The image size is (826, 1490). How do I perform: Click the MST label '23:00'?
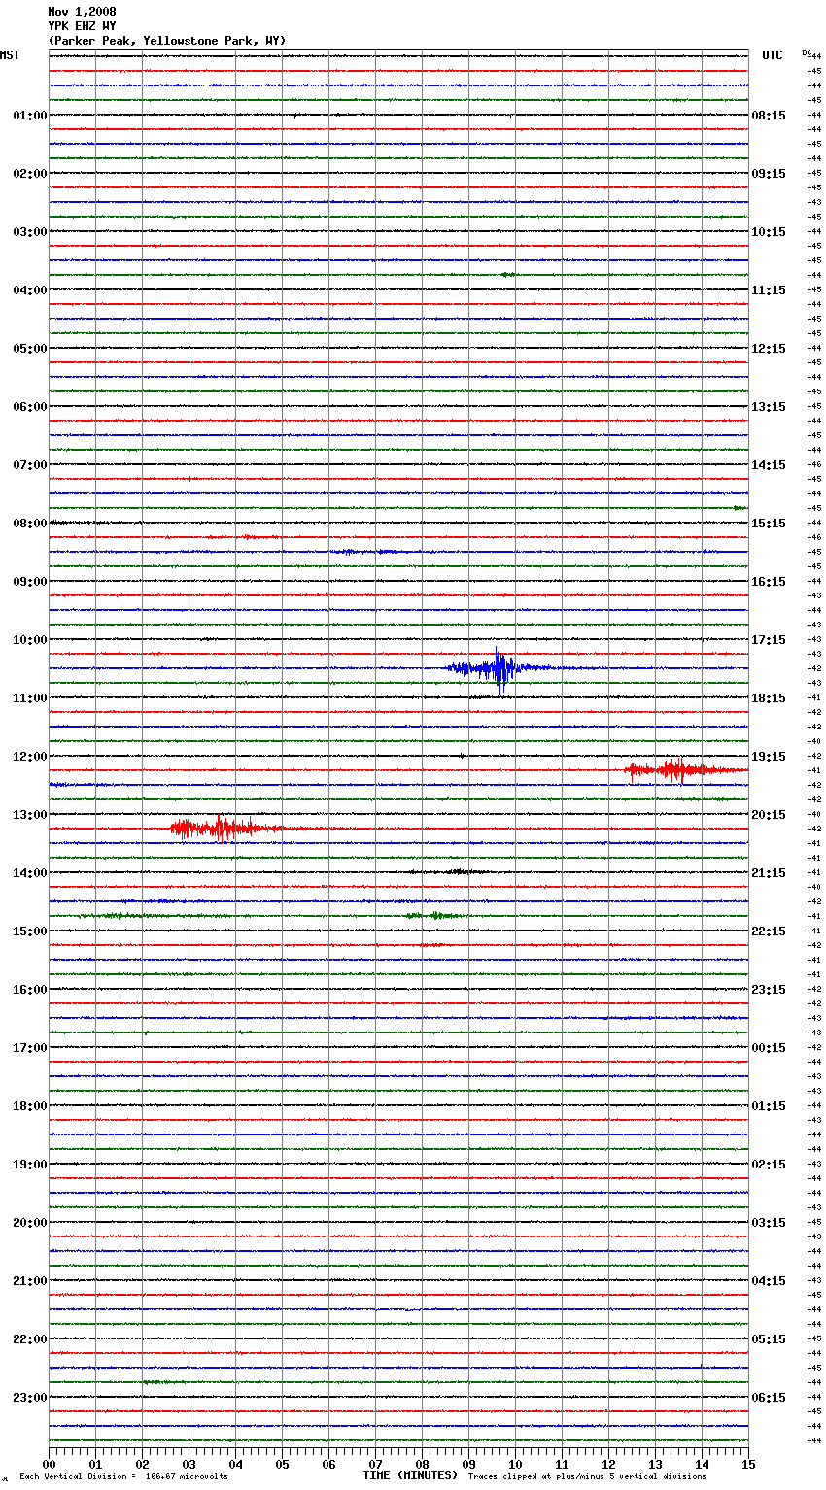(30, 1398)
